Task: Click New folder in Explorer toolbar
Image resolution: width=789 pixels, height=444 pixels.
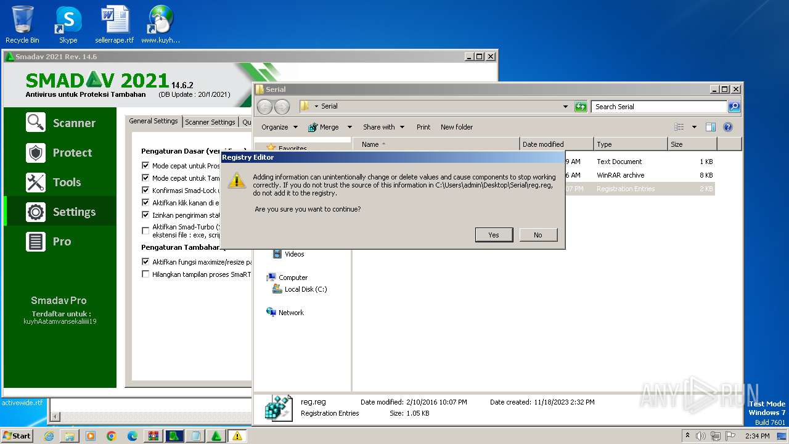Action: pos(457,127)
